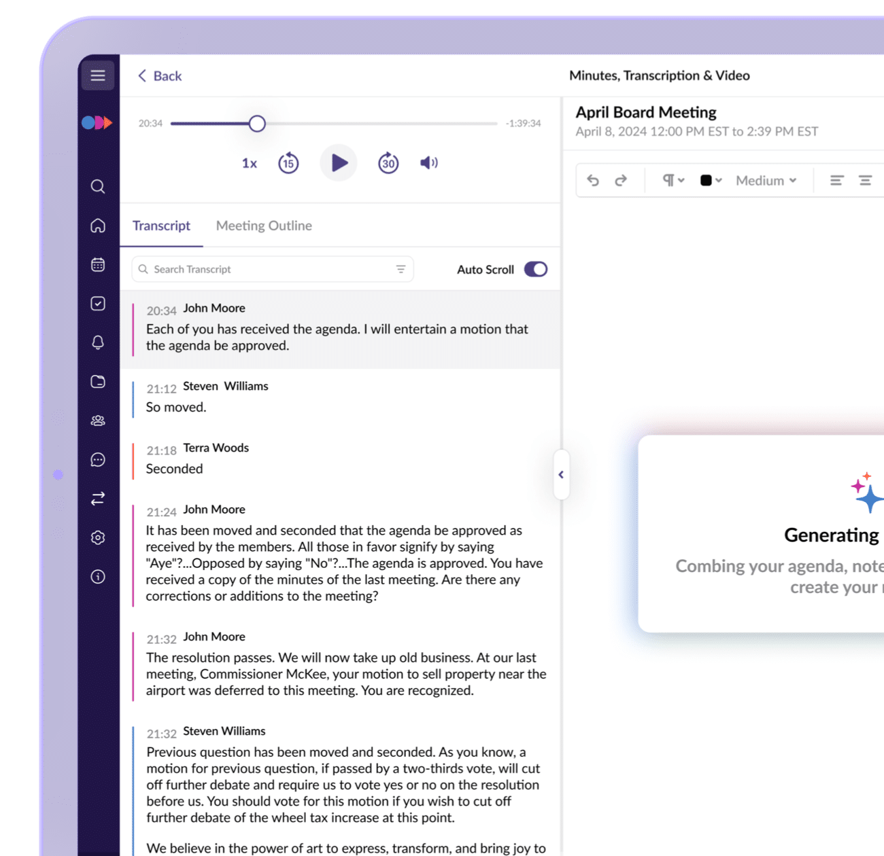Skip back 15 seconds in the recording
This screenshot has width=884, height=856.
pyautogui.click(x=288, y=162)
